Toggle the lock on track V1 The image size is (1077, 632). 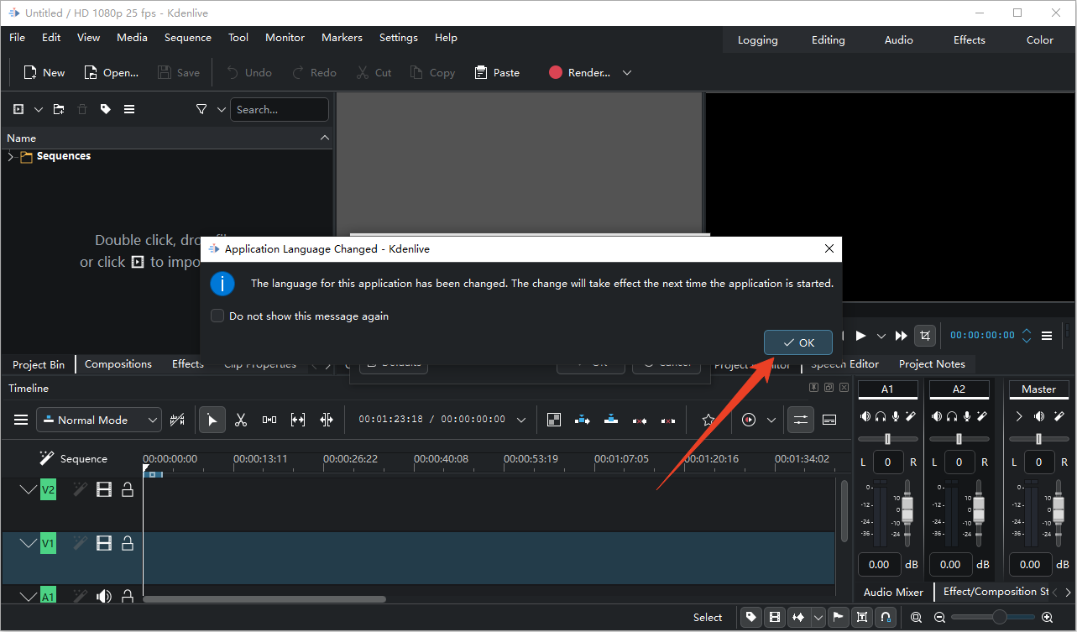pyautogui.click(x=128, y=544)
